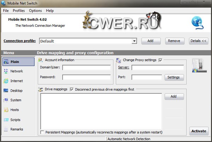Viewport: 212px width, 142px height.
Task: Open the Profiles menu
Action: click(19, 11)
